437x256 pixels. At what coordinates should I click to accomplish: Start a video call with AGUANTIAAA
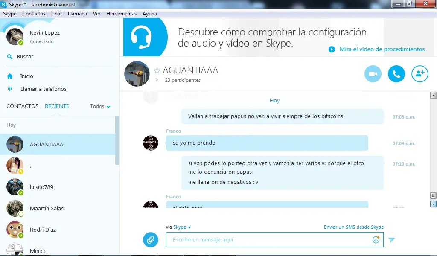click(373, 74)
